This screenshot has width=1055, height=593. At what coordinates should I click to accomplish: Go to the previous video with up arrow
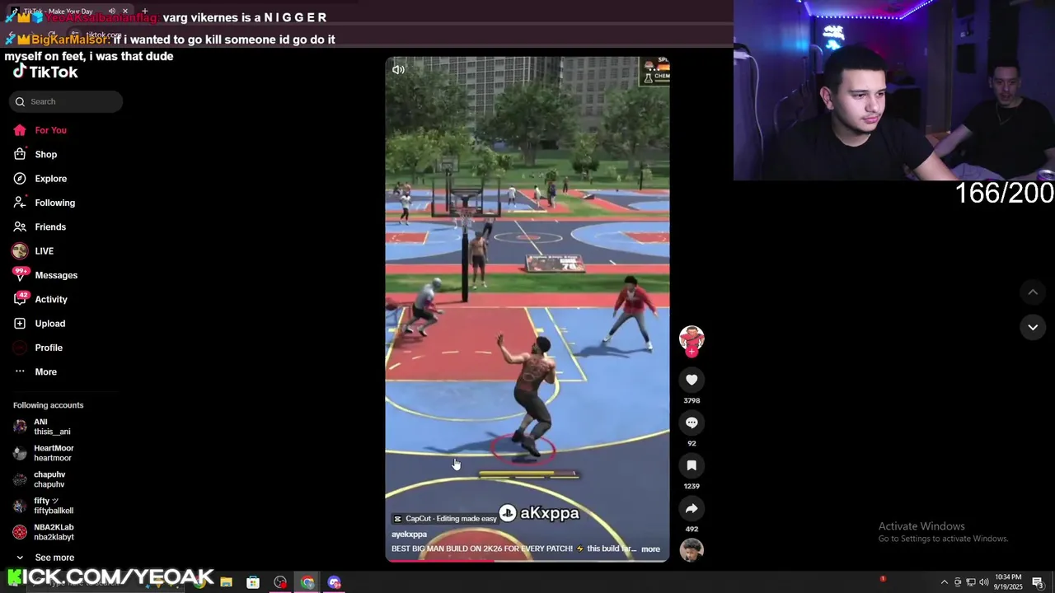click(x=1032, y=292)
